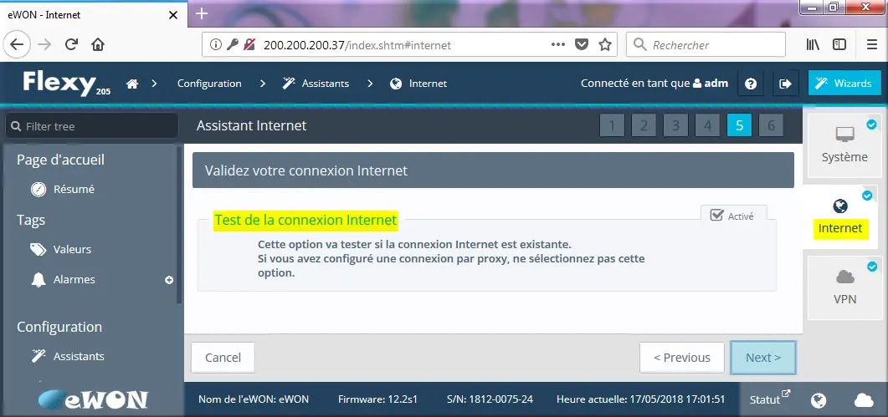Jump to wizard step 6

coord(772,125)
